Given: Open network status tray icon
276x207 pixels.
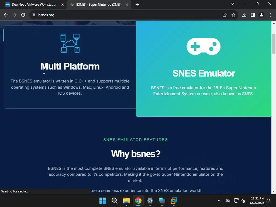Looking at the screenshot, I should 236,201.
